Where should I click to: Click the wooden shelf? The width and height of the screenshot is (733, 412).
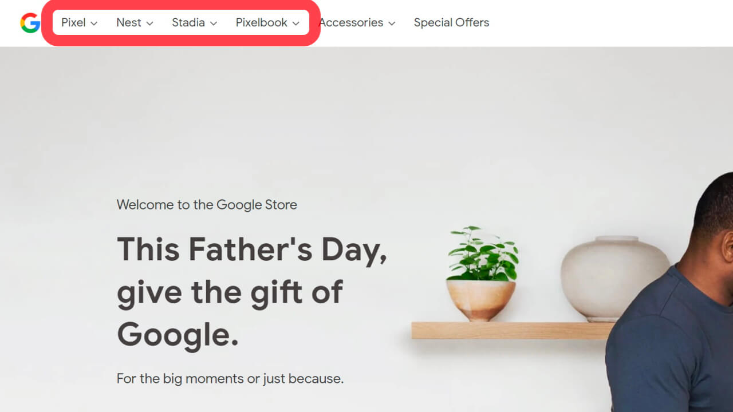pyautogui.click(x=510, y=330)
